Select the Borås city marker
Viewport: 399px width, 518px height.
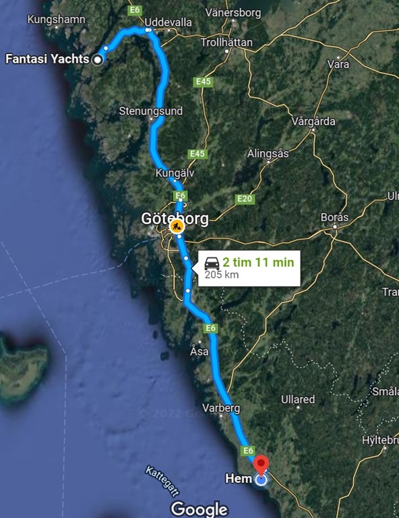pyautogui.click(x=335, y=227)
